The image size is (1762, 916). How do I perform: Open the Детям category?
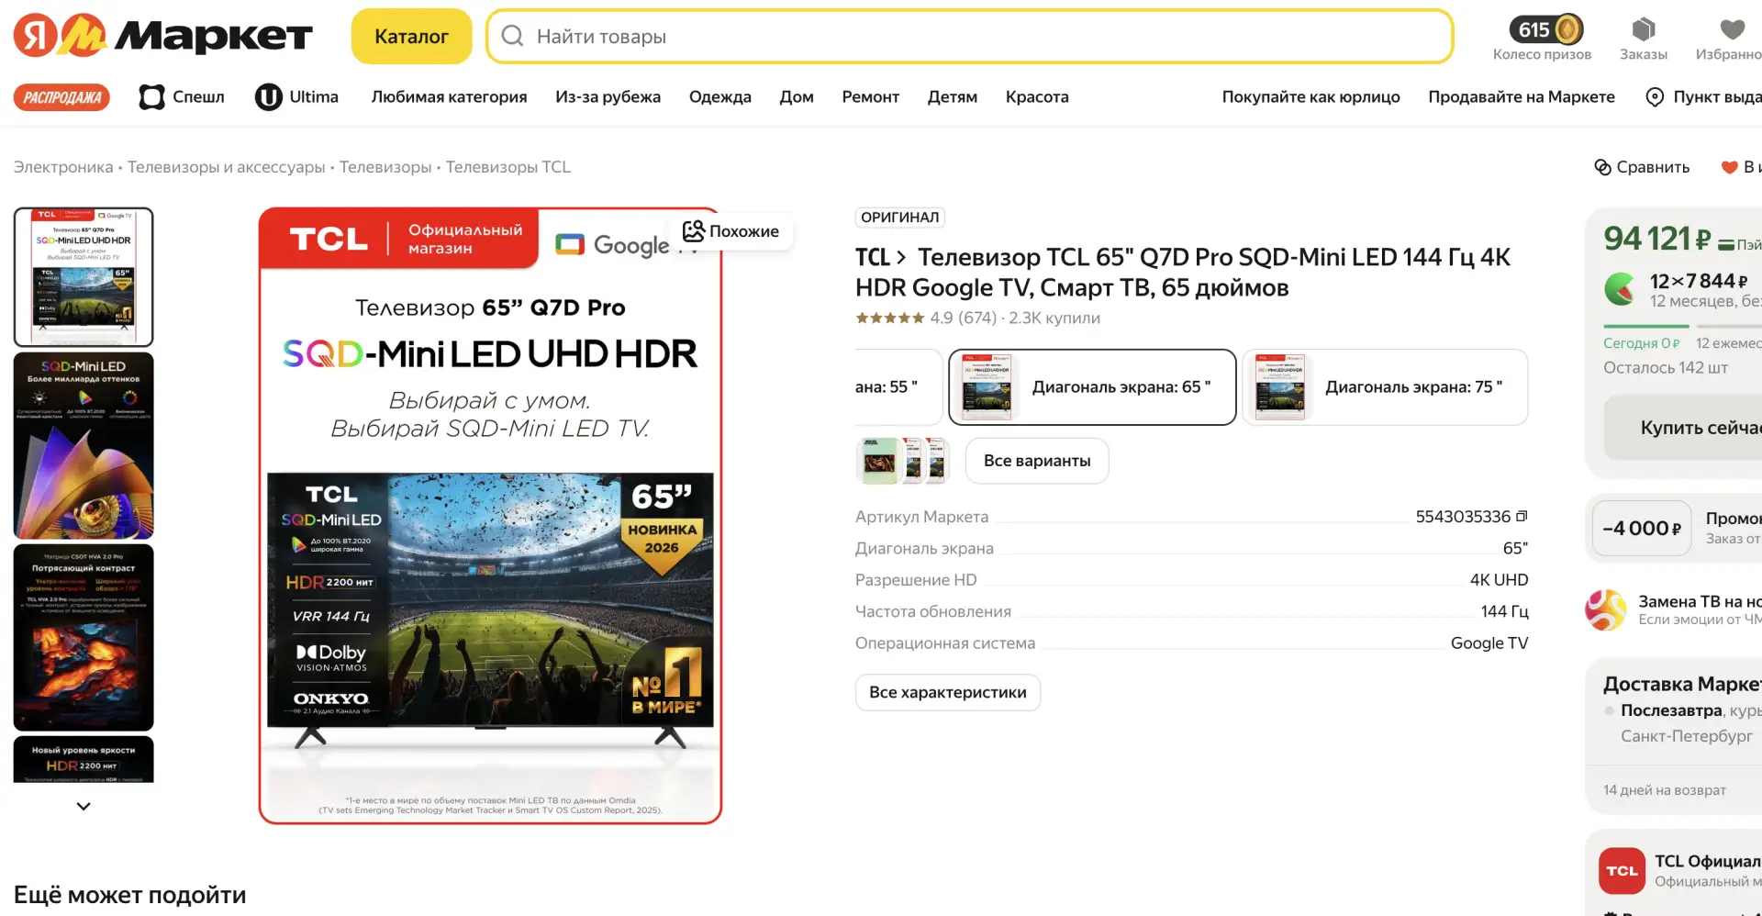[x=952, y=97]
